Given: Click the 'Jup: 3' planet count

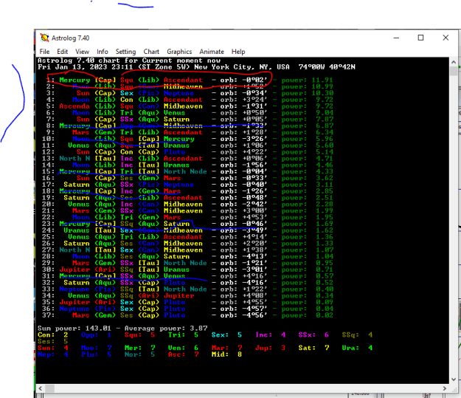Looking at the screenshot, I should point(270,348).
